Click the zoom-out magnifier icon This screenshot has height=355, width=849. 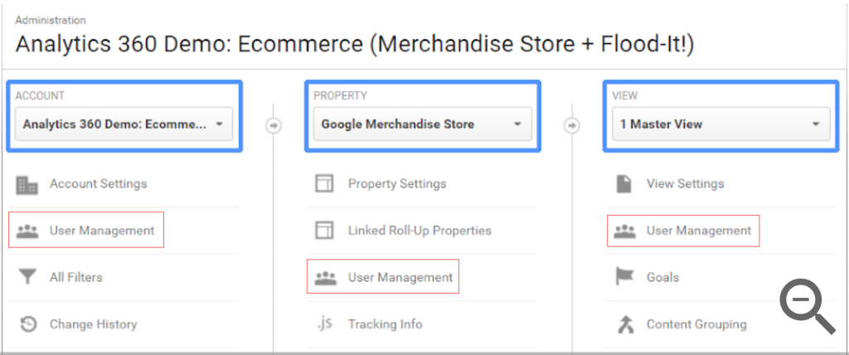tap(806, 306)
